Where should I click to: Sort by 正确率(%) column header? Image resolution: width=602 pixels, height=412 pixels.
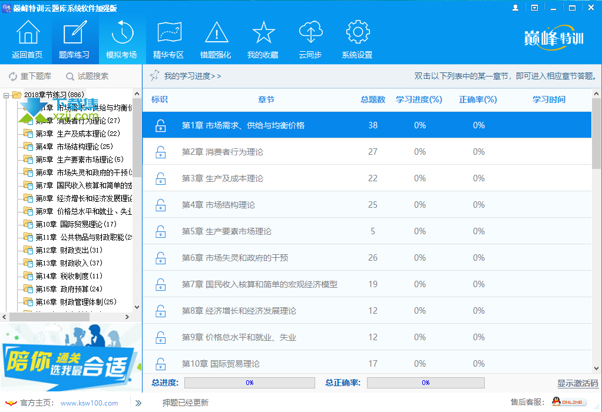tap(478, 99)
